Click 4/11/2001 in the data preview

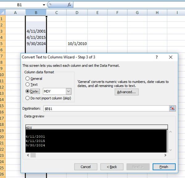tap(35, 137)
